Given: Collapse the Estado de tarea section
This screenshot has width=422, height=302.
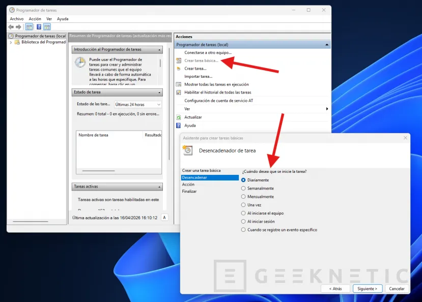Looking at the screenshot, I should point(159,93).
